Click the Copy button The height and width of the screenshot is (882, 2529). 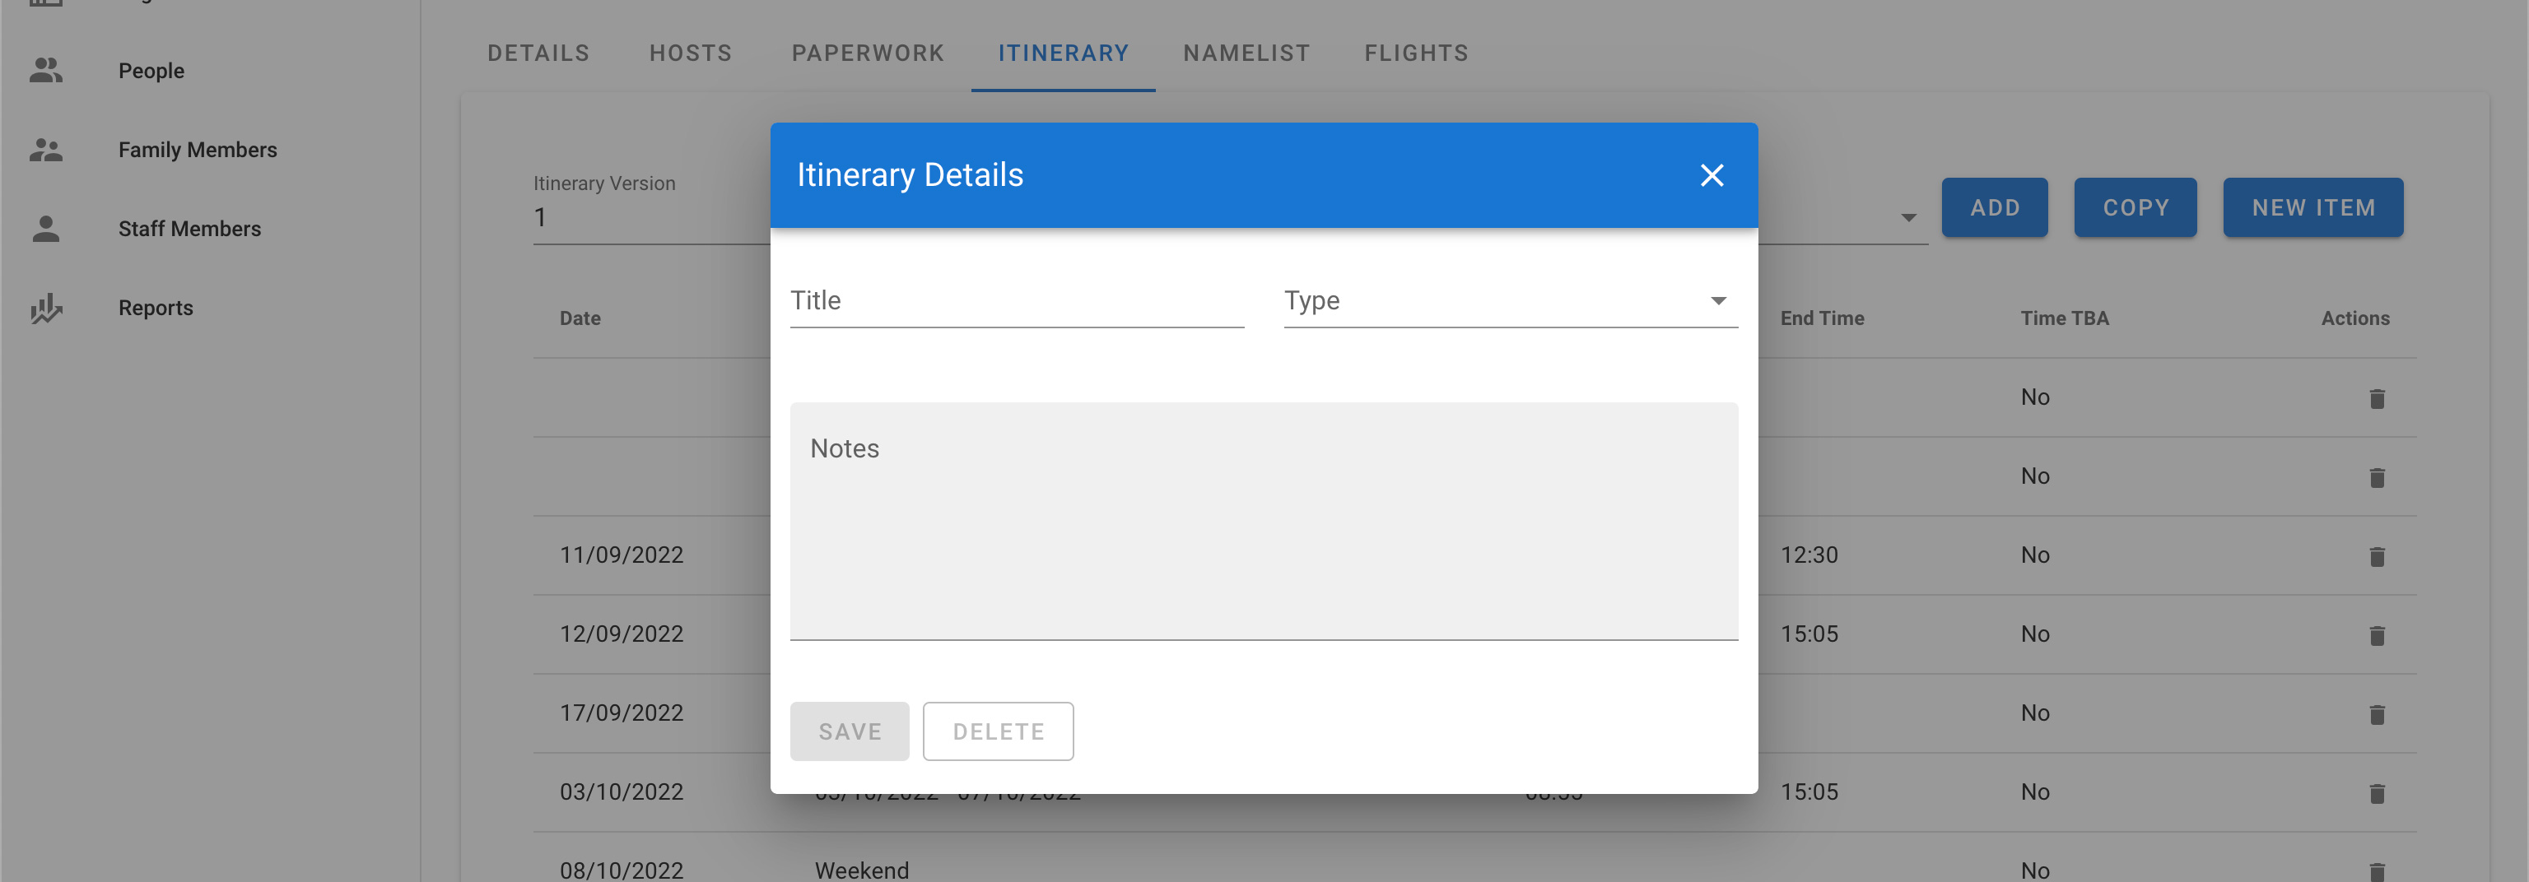[2135, 208]
